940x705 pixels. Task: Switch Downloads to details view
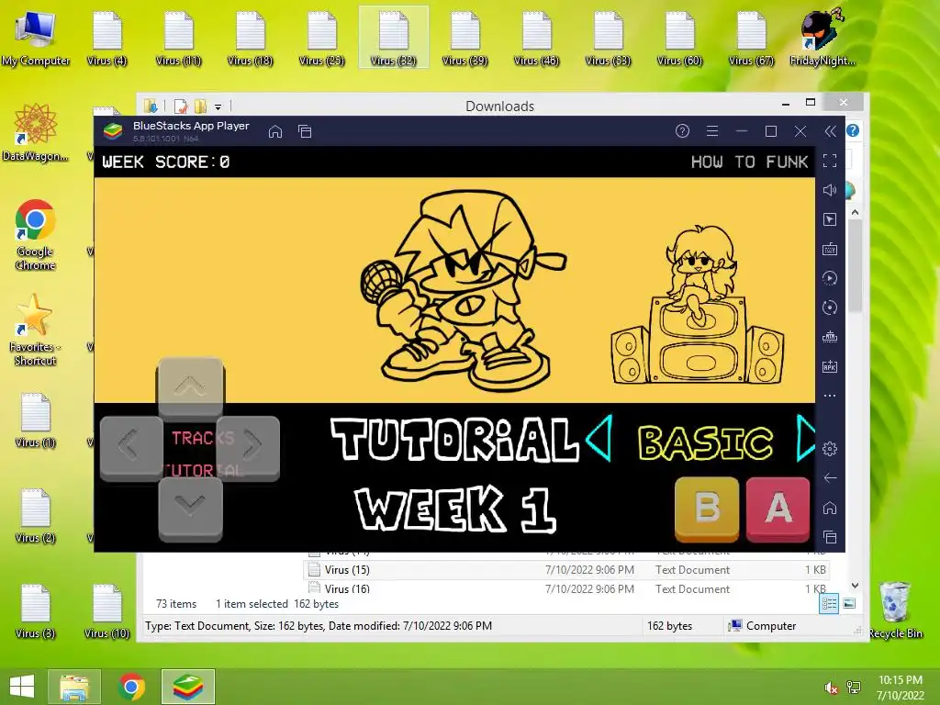pos(829,604)
